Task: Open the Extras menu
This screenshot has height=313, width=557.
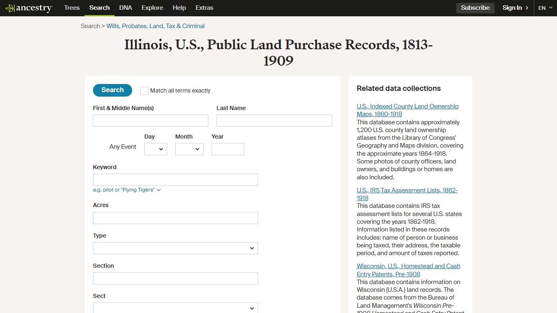Action: tap(204, 8)
